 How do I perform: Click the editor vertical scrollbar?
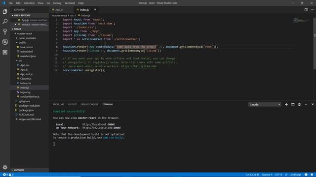[315, 43]
